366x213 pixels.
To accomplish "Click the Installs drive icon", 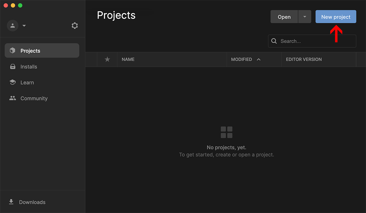I will pos(13,67).
